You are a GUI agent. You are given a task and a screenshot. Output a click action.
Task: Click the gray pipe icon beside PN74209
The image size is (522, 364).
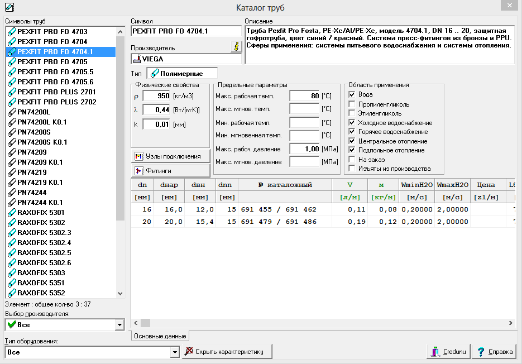[x=12, y=152]
